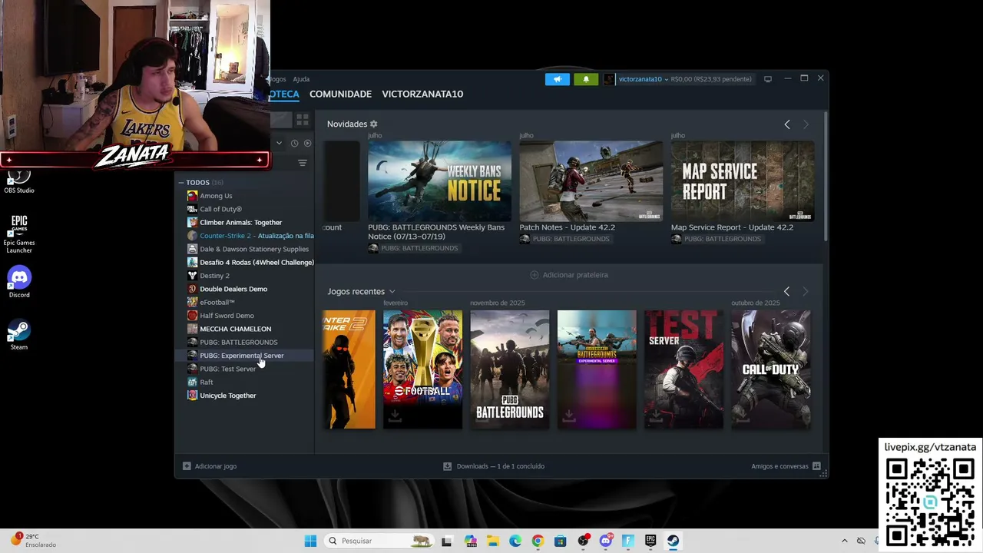Open Microsoft Edge from the taskbar
Viewport: 983px width, 553px height.
pos(515,541)
